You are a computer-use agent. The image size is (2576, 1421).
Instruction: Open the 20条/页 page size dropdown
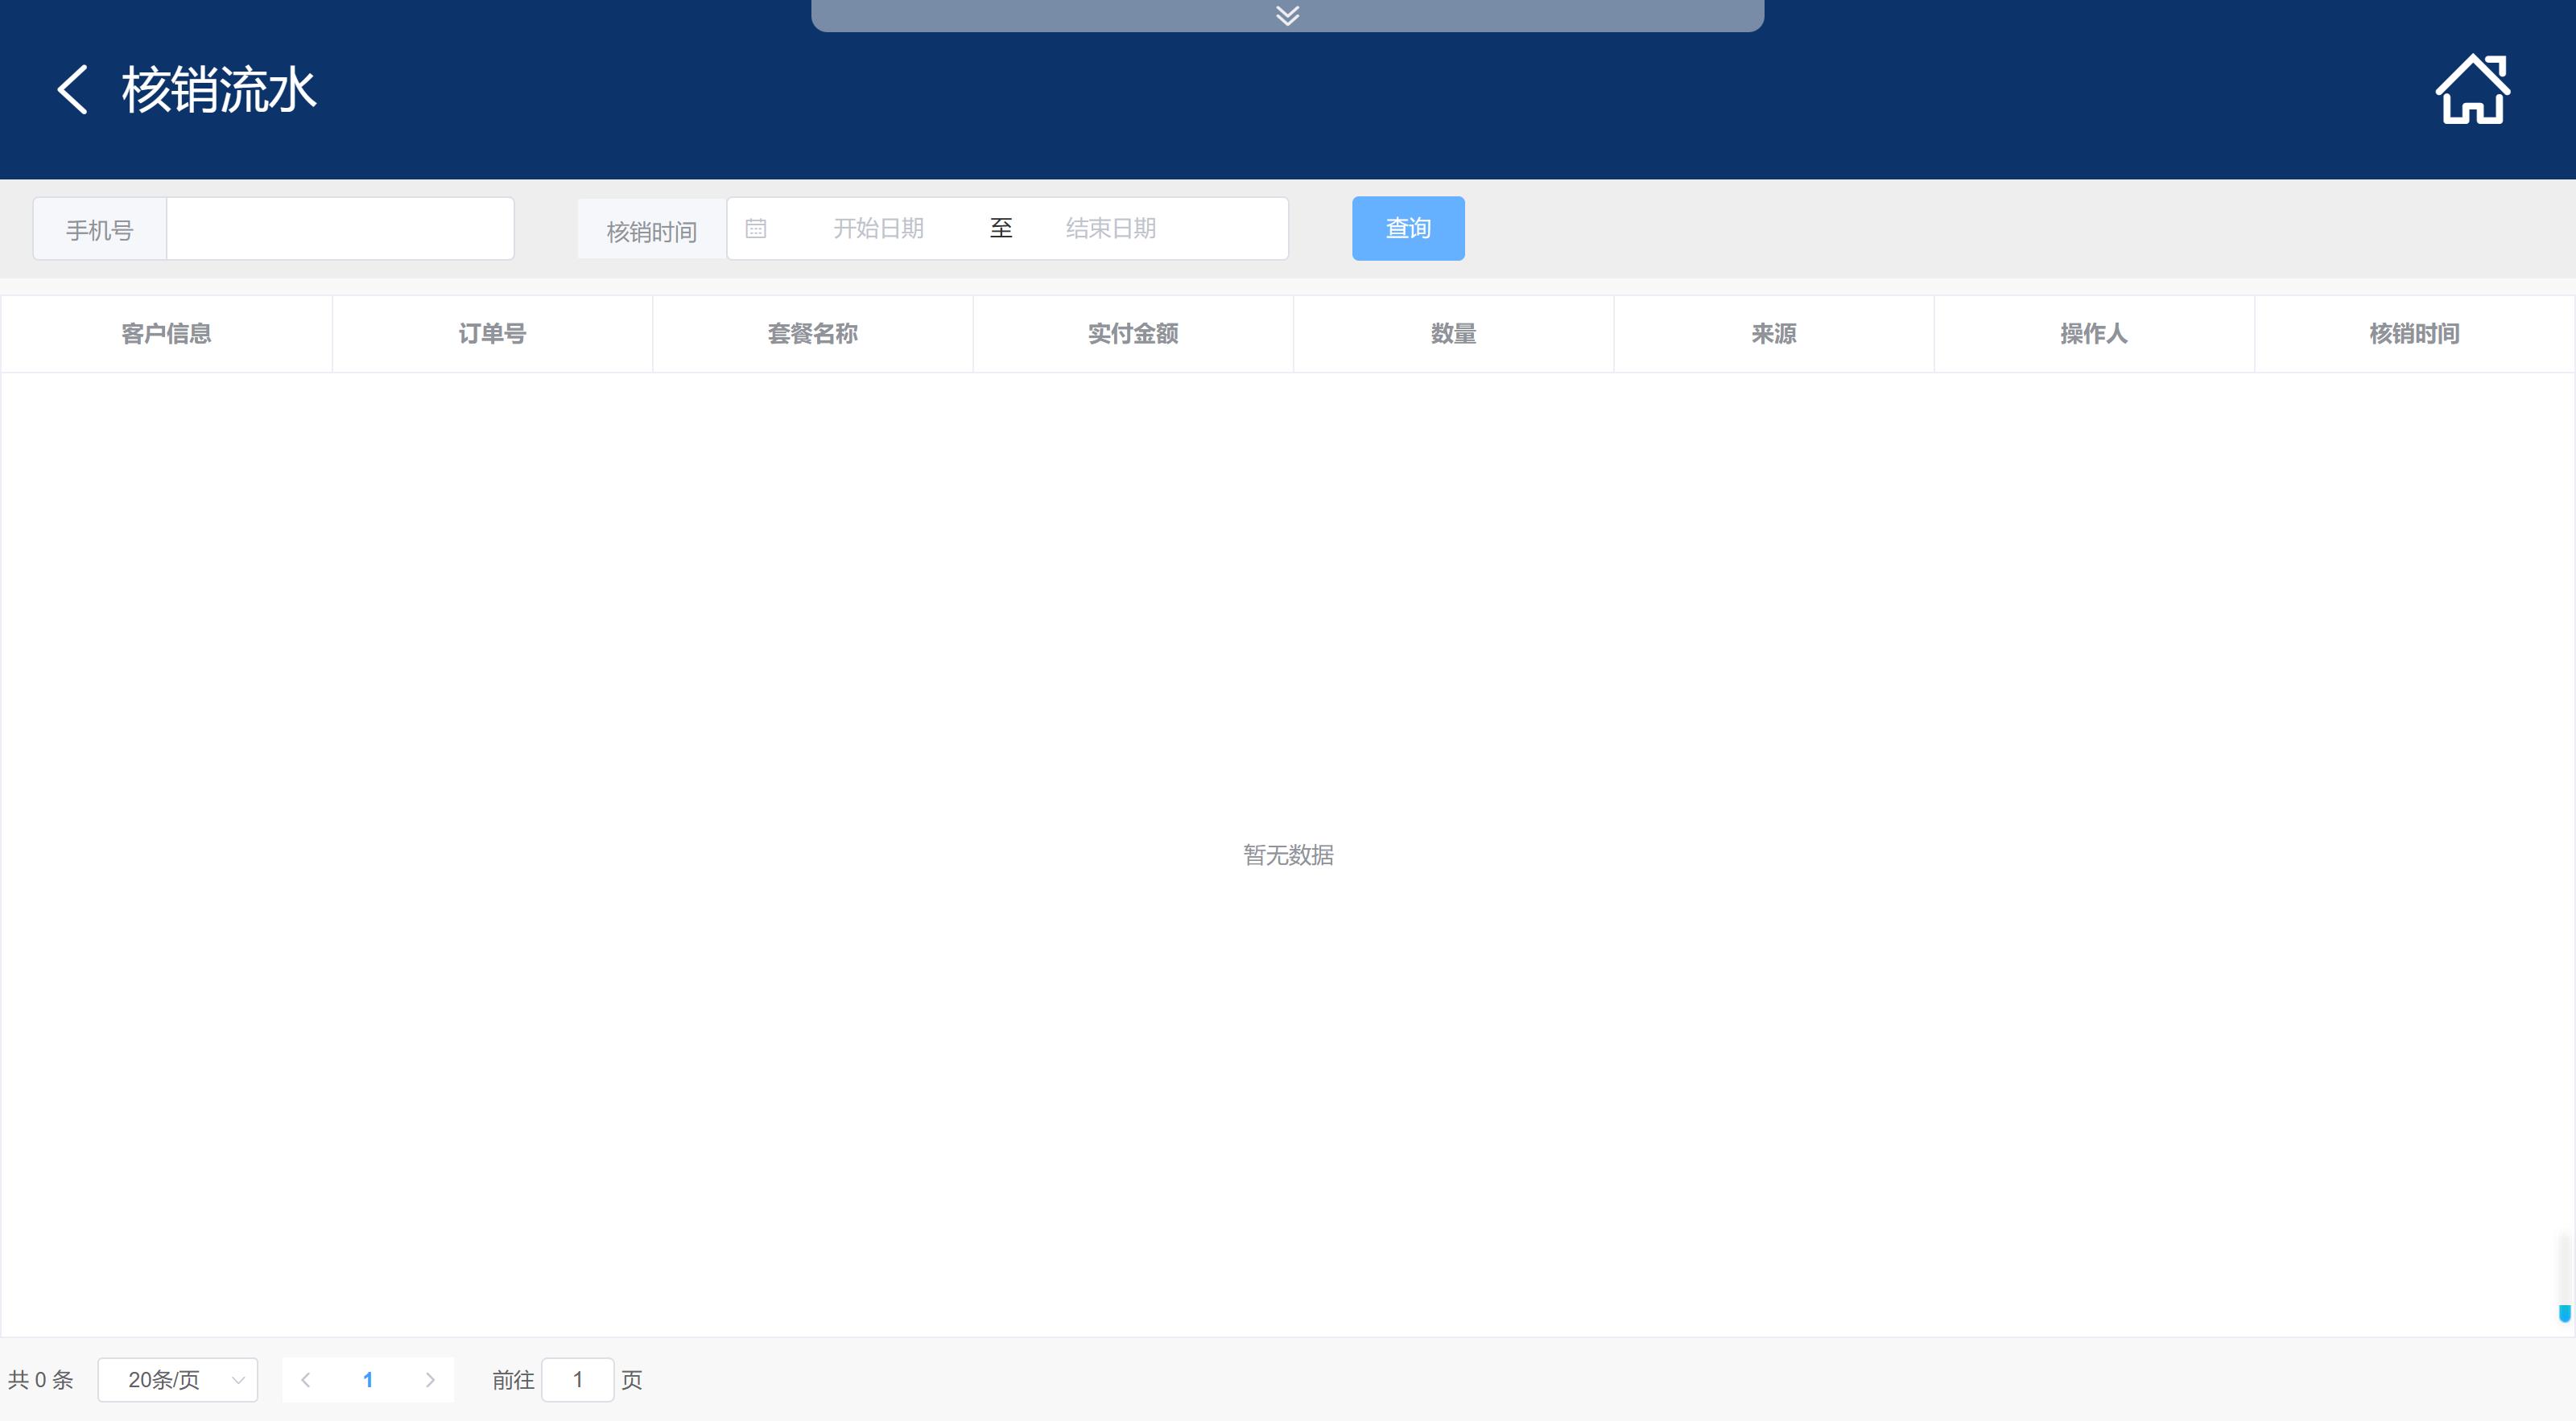(178, 1379)
